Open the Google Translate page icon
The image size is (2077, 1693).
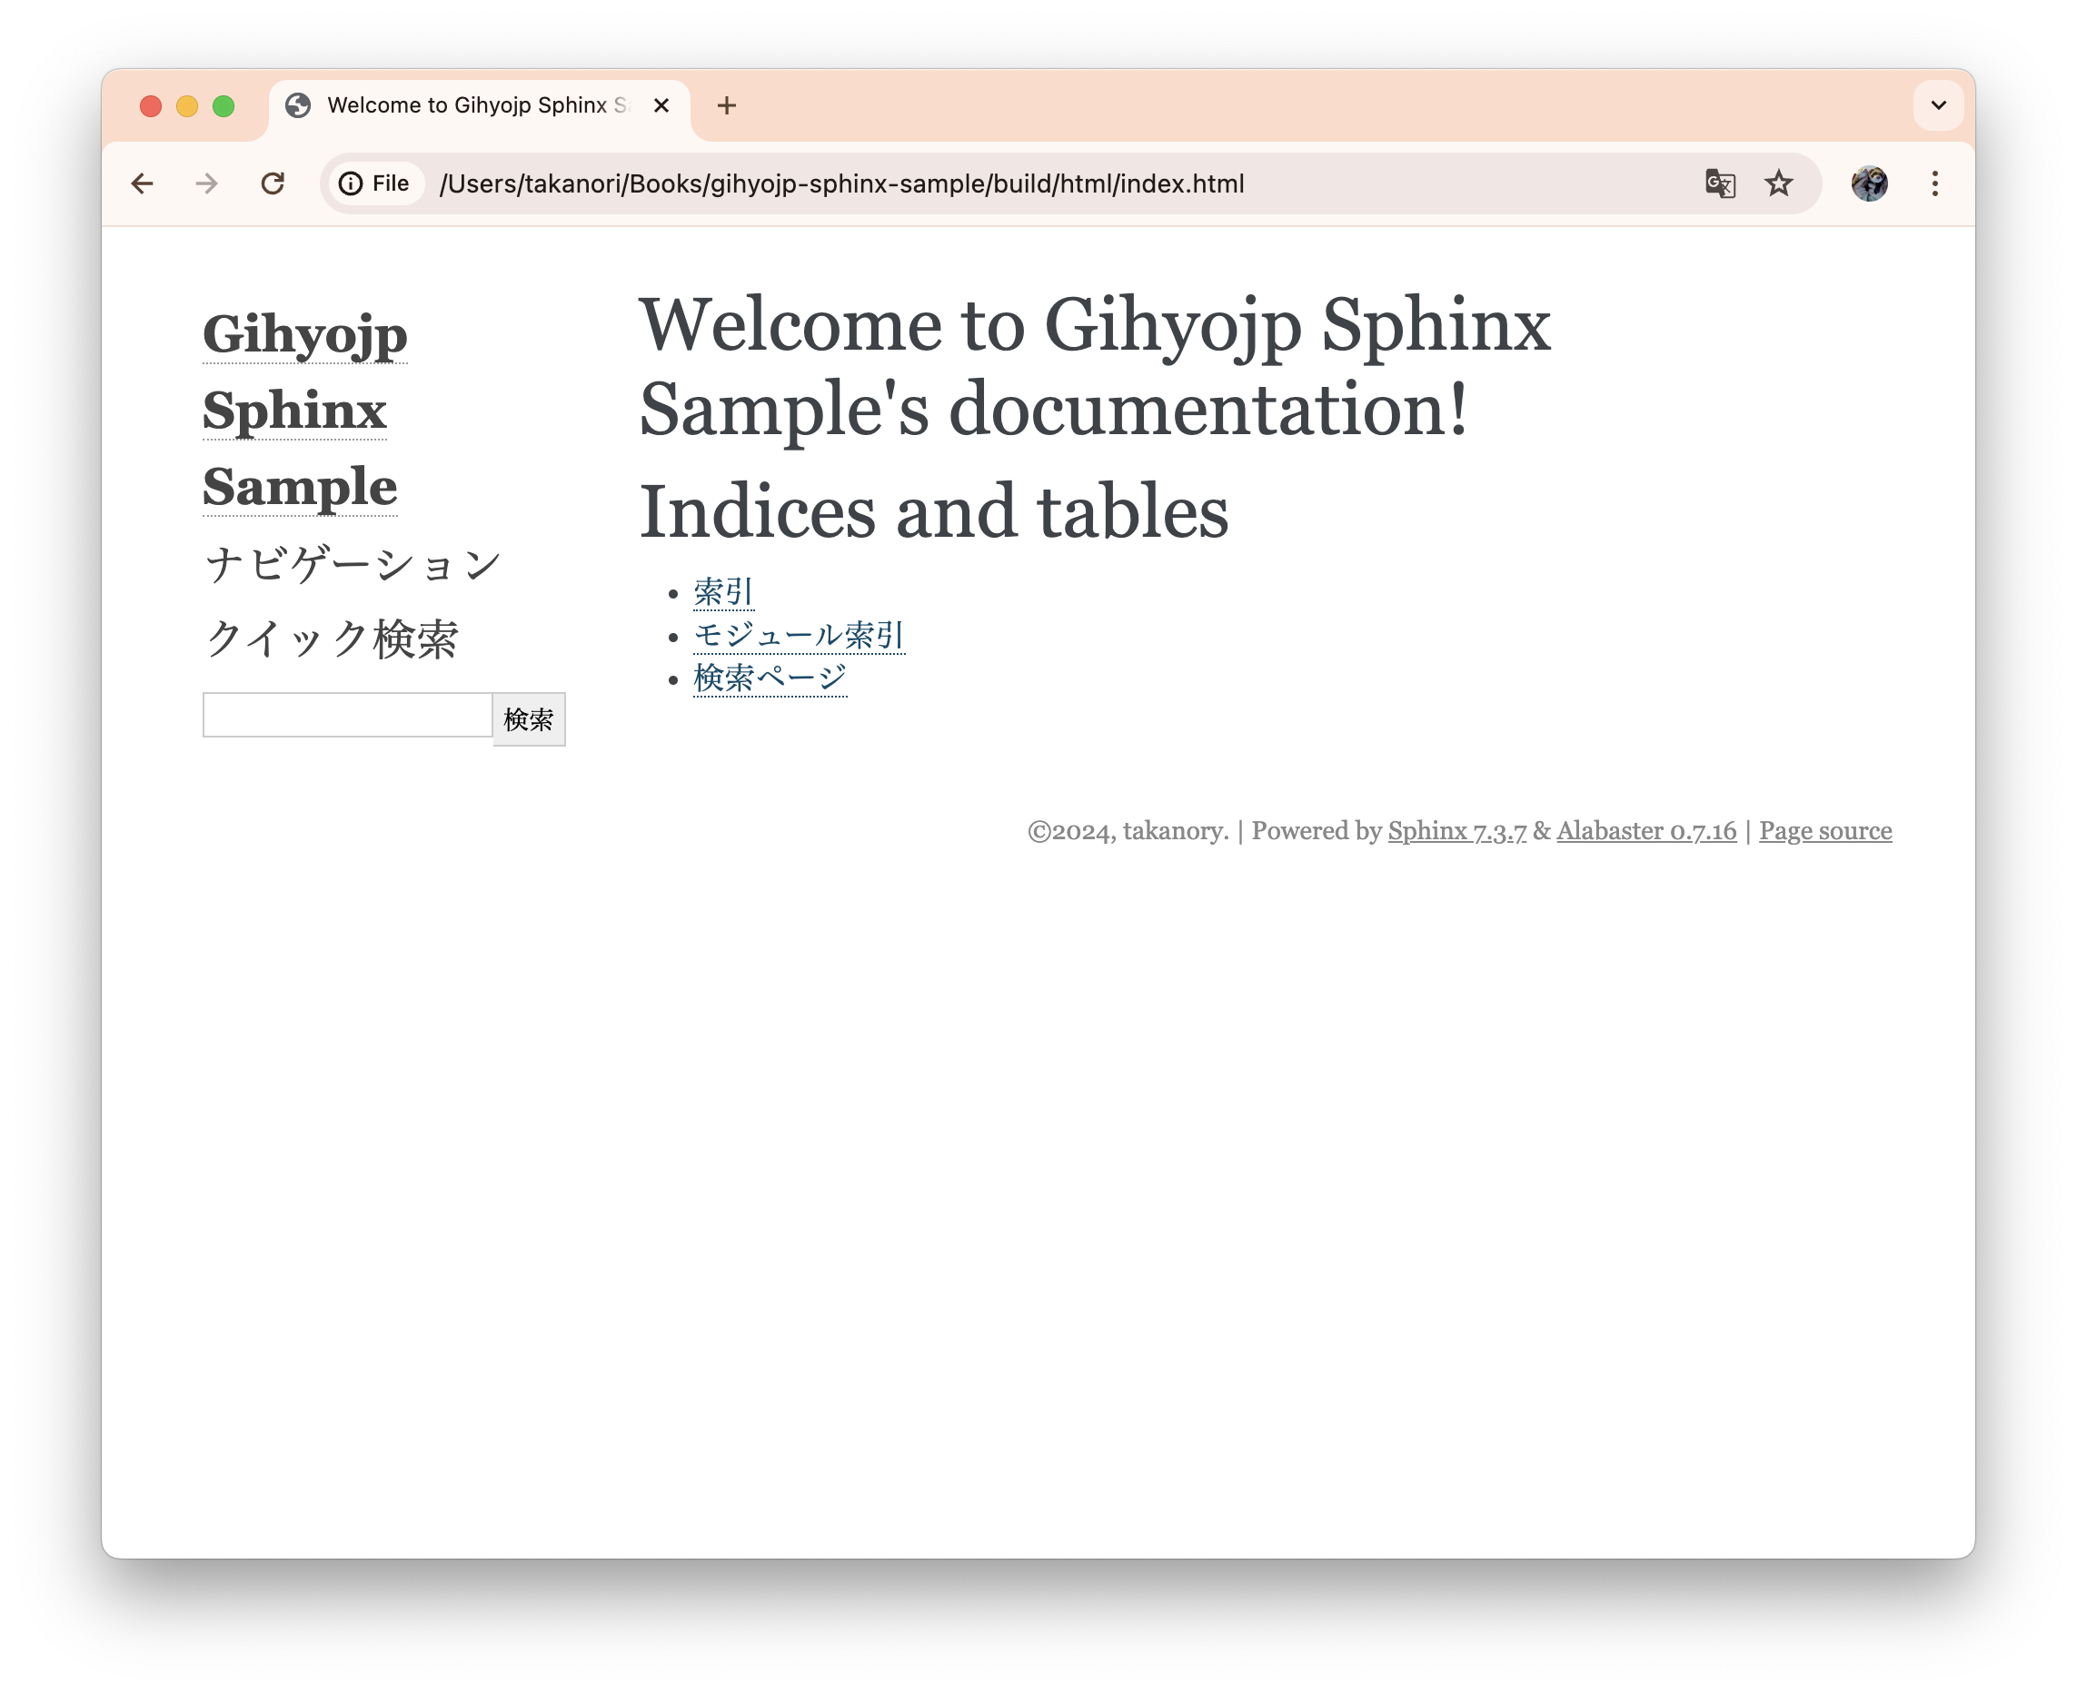coord(1719,183)
